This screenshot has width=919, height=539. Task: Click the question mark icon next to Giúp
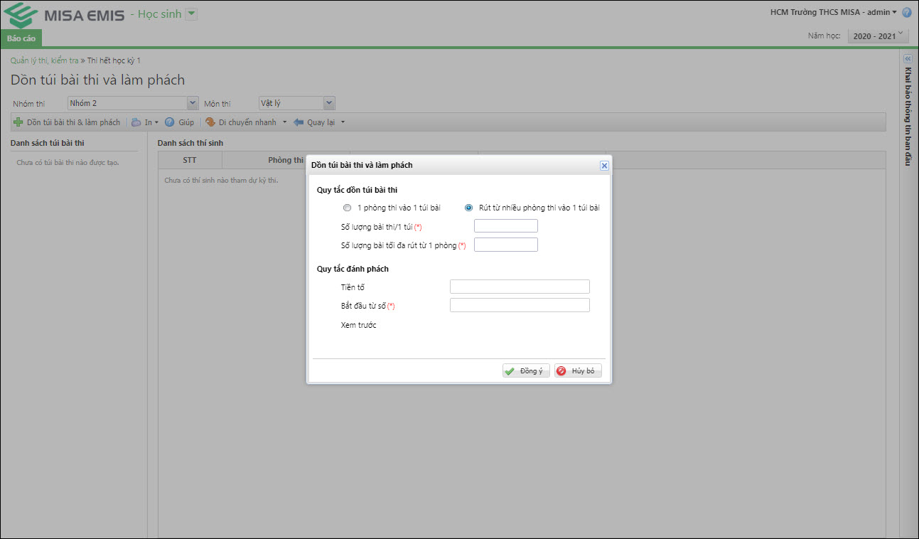[x=170, y=122]
